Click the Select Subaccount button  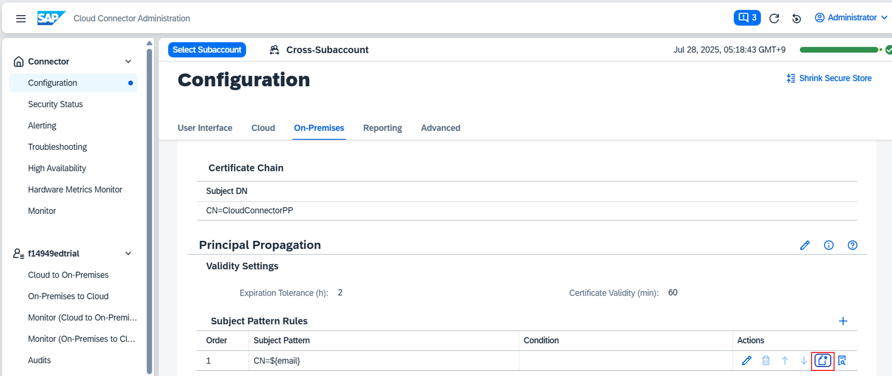pos(207,50)
